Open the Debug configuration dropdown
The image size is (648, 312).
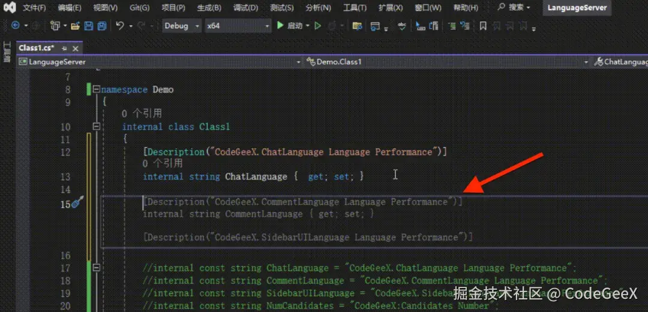(182, 26)
